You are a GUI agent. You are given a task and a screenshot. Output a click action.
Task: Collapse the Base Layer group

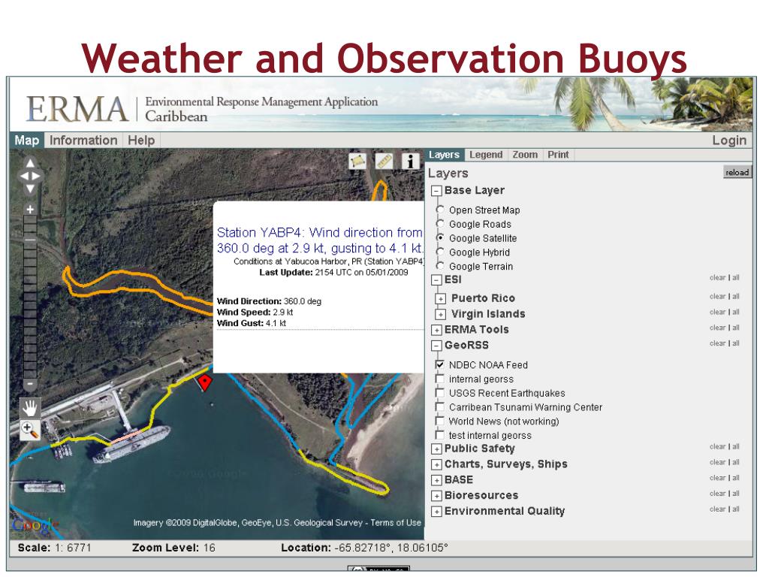tap(436, 191)
